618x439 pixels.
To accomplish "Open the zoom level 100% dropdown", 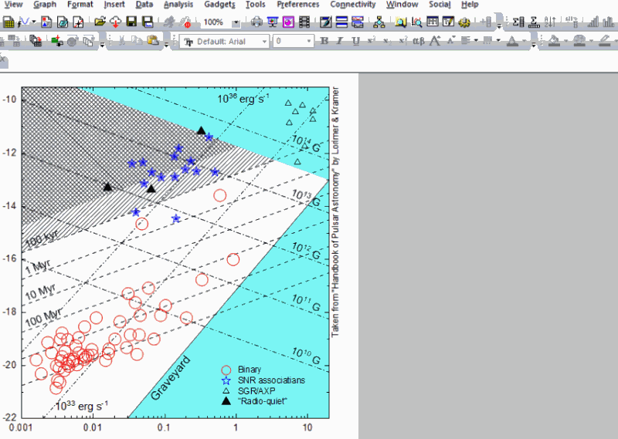I will (236, 22).
